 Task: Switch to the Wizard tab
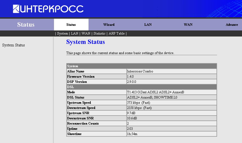[109, 25]
